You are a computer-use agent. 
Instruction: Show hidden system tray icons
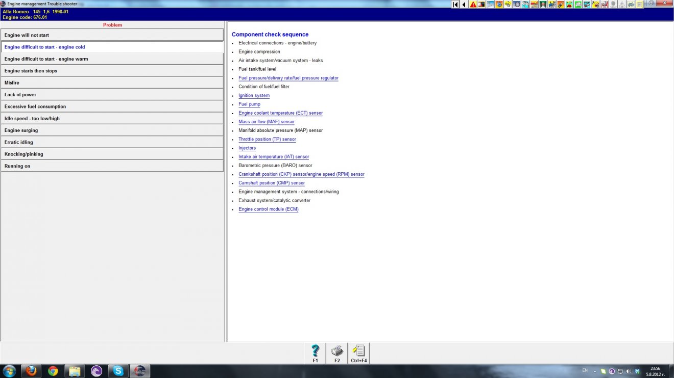click(x=594, y=371)
